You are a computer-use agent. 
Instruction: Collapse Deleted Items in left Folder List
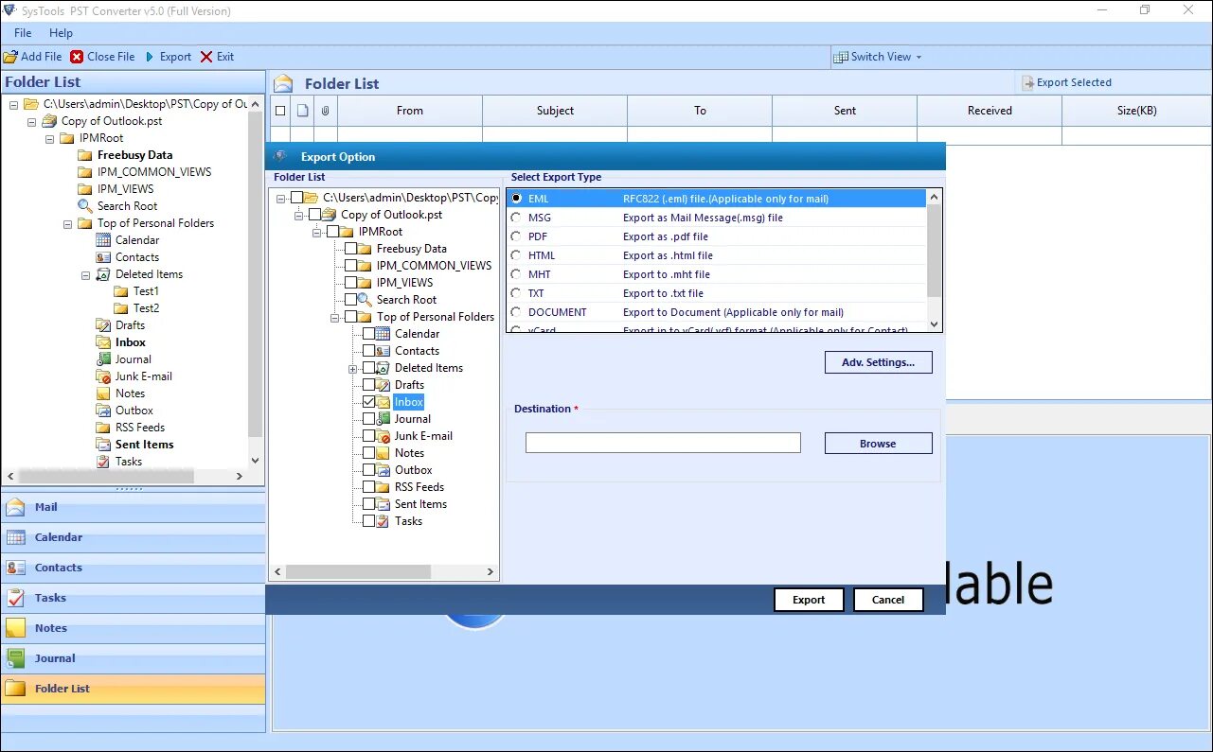[x=85, y=274]
